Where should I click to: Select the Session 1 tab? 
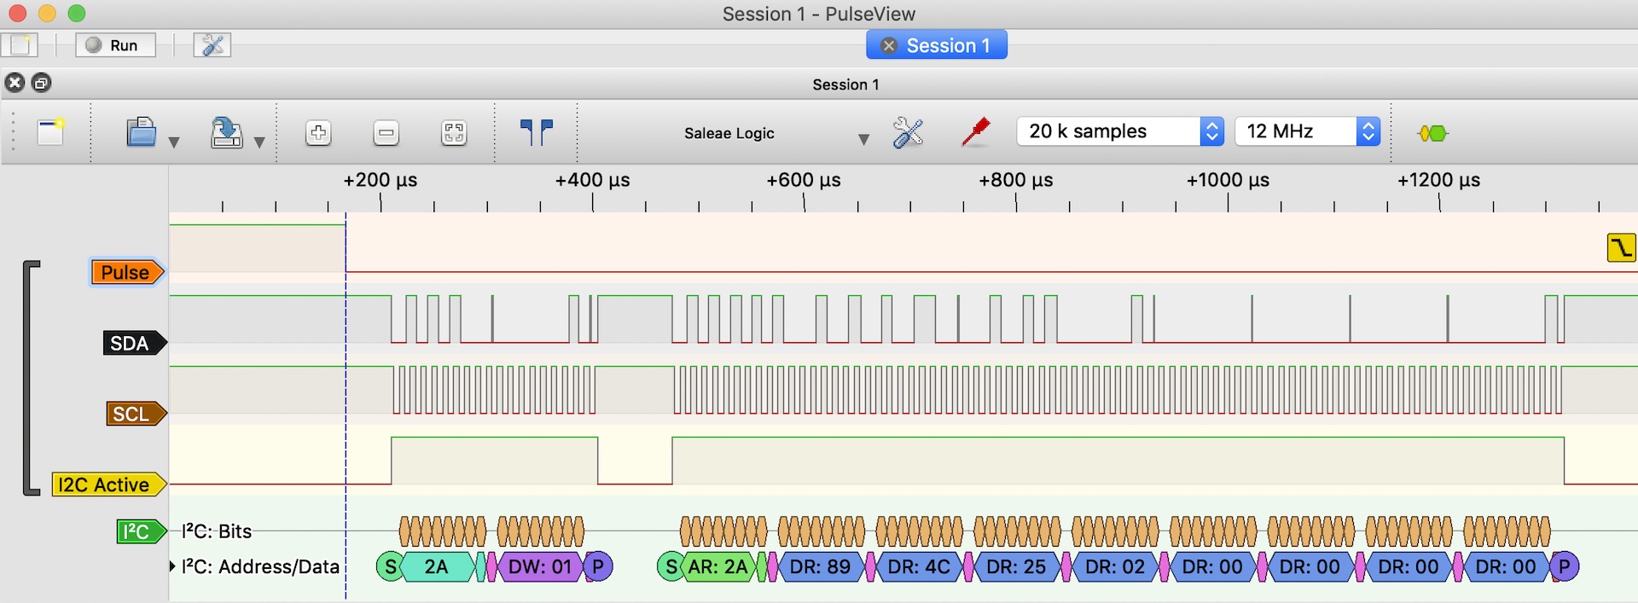[947, 45]
